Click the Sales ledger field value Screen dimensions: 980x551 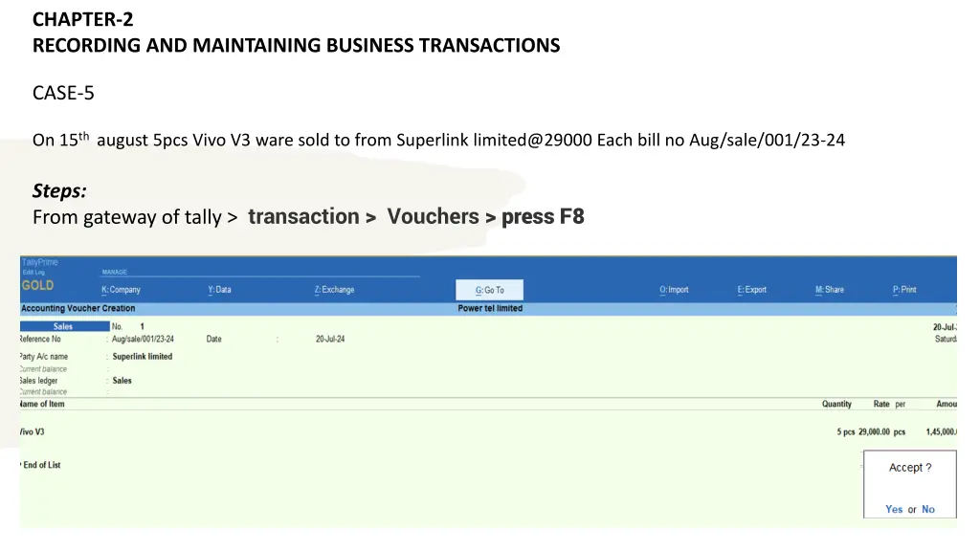point(122,381)
